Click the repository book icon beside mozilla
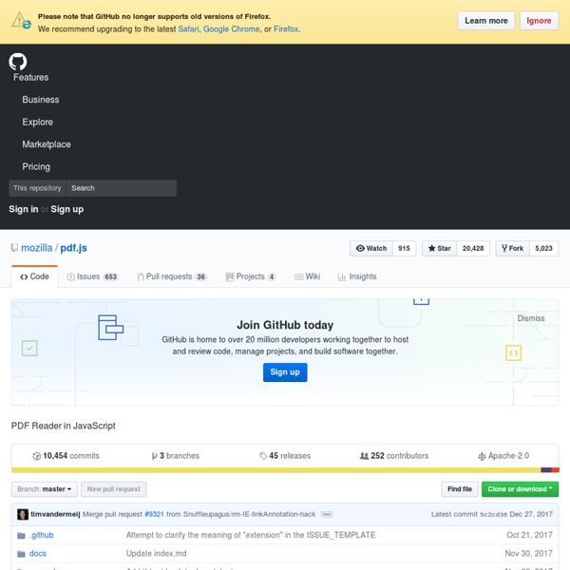570x570 pixels. (14, 248)
